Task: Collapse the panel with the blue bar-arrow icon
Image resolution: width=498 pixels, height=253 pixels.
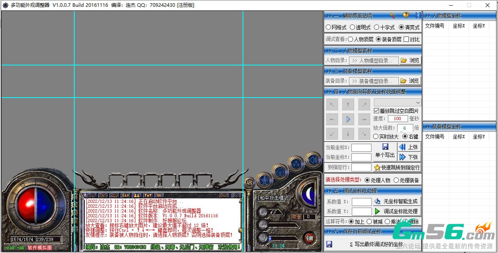Action: point(418,15)
